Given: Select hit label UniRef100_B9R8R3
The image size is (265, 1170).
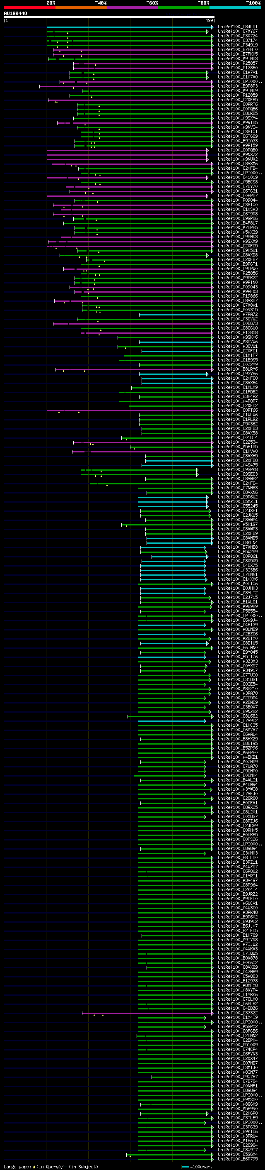Looking at the screenshot, I should pyautogui.click(x=237, y=86).
